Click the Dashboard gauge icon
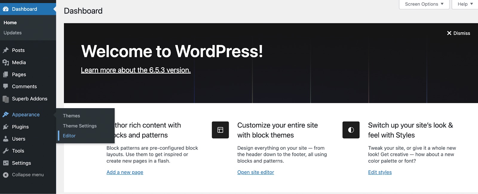The width and height of the screenshot is (478, 194). pos(6,9)
